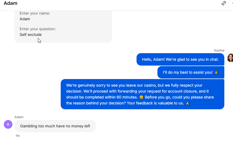The image size is (233, 143).
Task: Select the "I'll do my best" message bubble
Action: tap(191, 72)
